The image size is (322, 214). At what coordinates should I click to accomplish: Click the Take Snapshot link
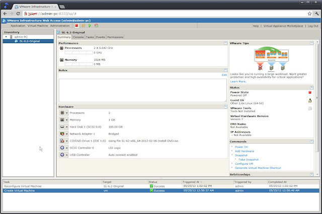[x=248, y=160]
